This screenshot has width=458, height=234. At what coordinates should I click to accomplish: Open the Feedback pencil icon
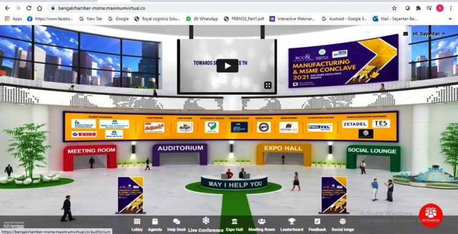317,221
